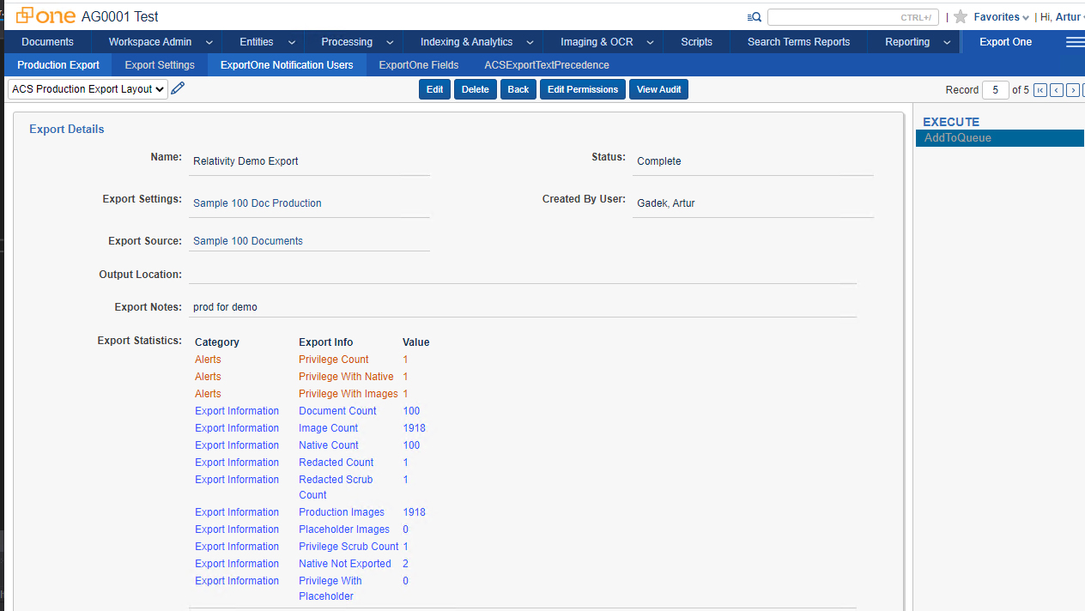
Task: Switch to the Production Export tab
Action: coord(58,64)
